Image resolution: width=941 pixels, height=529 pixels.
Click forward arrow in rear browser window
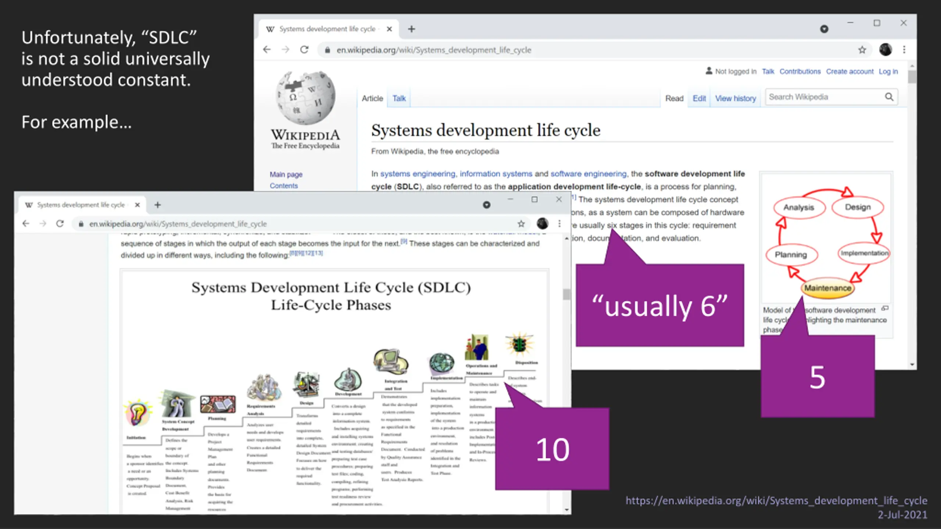pyautogui.click(x=286, y=50)
